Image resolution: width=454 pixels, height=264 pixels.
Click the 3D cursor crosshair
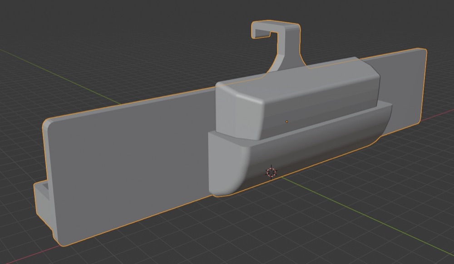(x=271, y=172)
